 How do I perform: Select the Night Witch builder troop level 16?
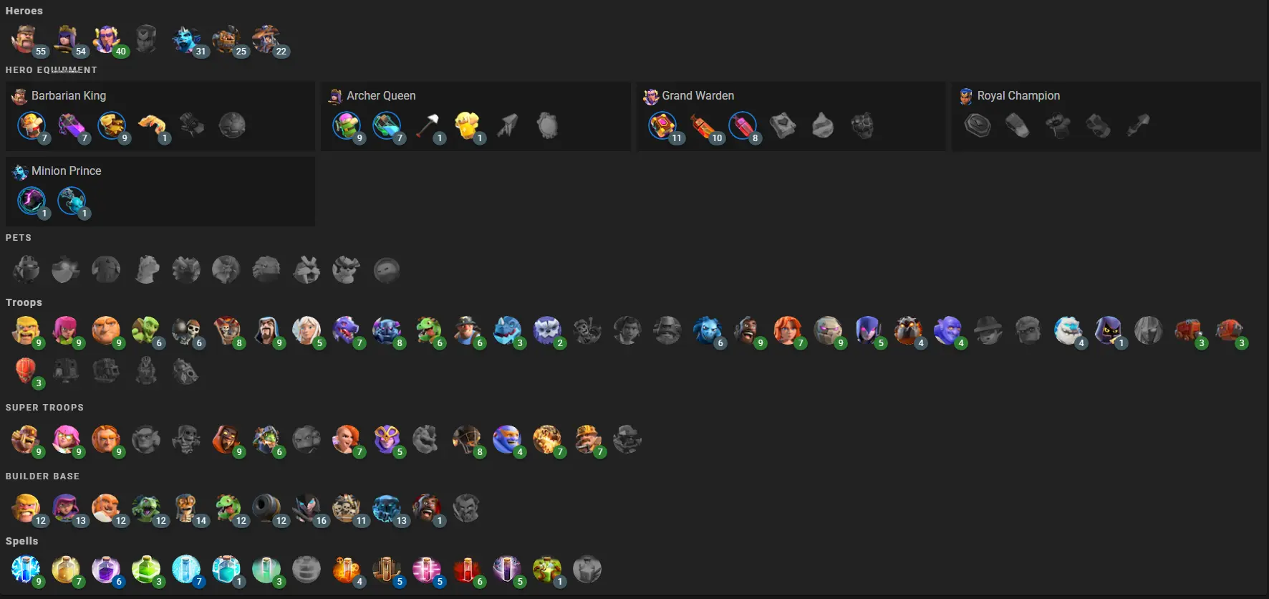tap(307, 508)
